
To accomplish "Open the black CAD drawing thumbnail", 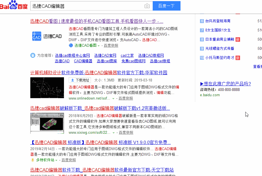I will 47,88.
